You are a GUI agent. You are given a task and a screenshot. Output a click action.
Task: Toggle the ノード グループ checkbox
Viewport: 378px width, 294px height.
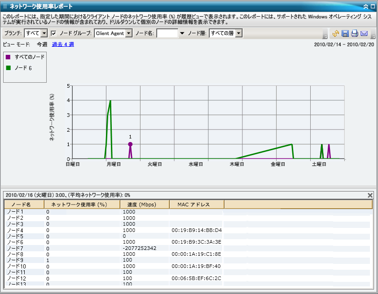[x=53, y=33]
